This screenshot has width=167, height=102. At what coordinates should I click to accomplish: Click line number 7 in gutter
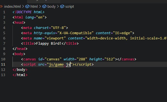pos(4,44)
